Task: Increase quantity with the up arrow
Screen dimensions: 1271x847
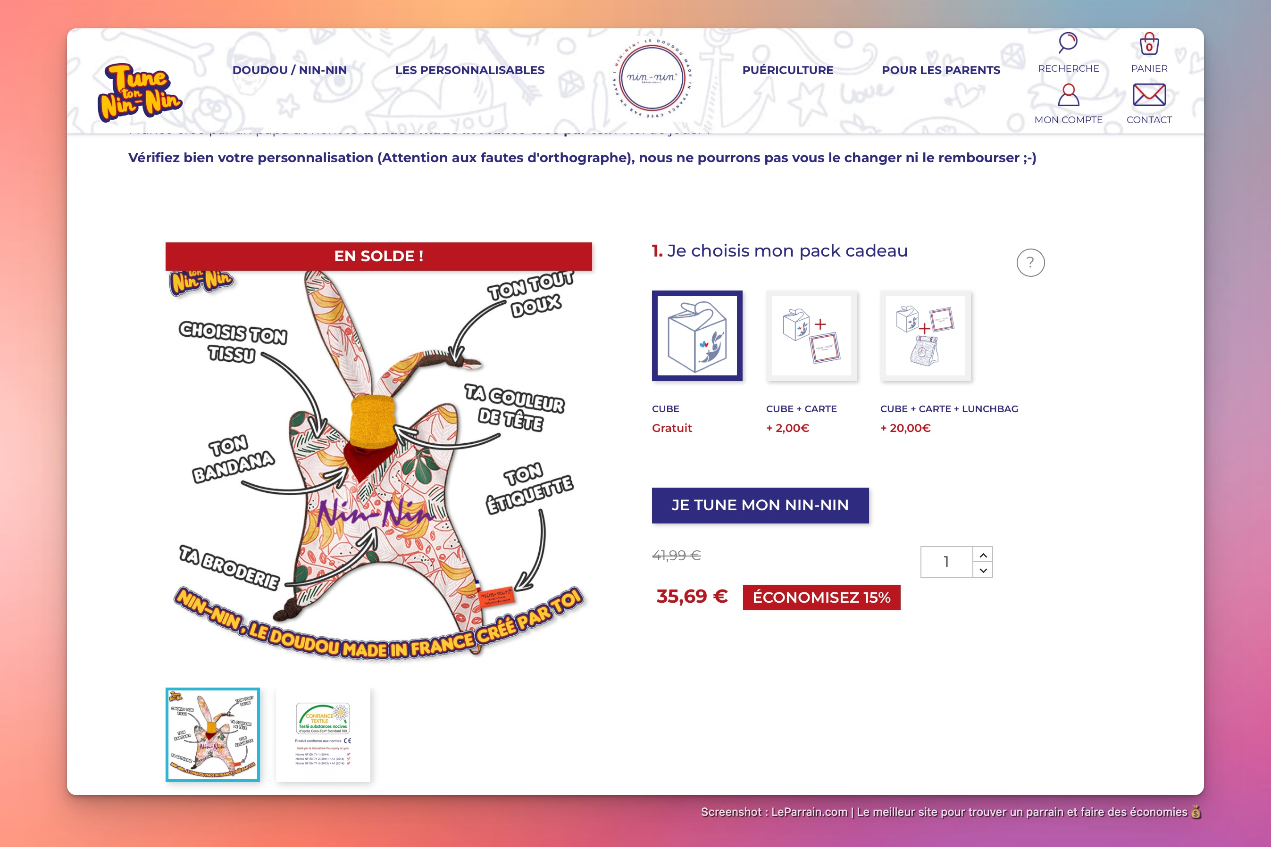Action: click(983, 555)
